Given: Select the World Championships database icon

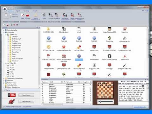Looking at the screenshot, I should (64, 56).
